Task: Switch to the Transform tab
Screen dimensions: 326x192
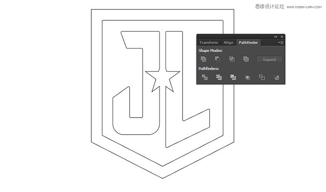Action: pyautogui.click(x=209, y=42)
